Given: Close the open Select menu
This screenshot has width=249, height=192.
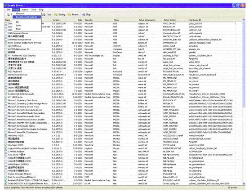Looking at the screenshot, I should [16, 10].
